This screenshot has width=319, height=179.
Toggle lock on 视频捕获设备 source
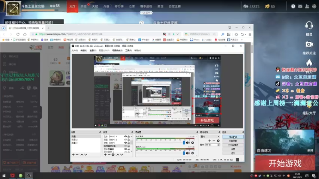click(x=128, y=146)
